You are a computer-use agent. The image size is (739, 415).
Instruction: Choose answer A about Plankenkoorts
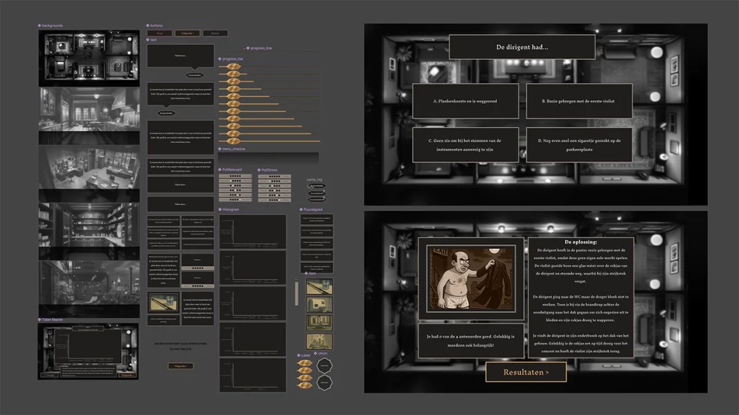pos(465,101)
